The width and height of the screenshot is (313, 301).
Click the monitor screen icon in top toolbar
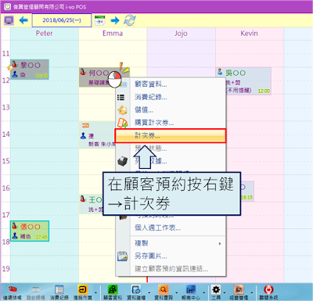coord(9,20)
